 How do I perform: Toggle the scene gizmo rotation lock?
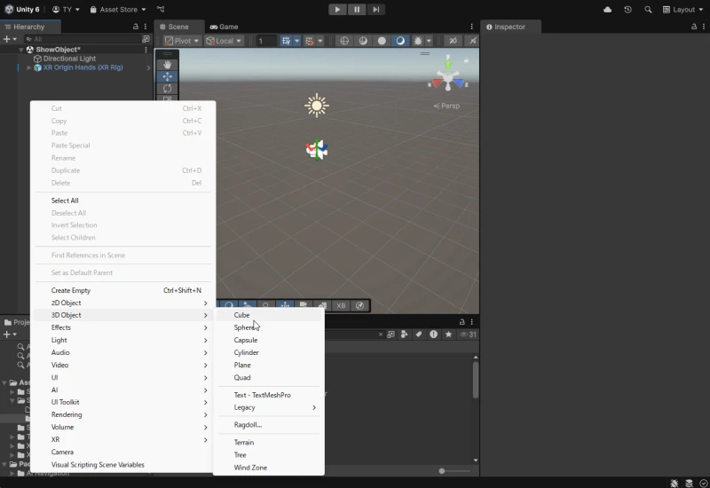[x=466, y=59]
